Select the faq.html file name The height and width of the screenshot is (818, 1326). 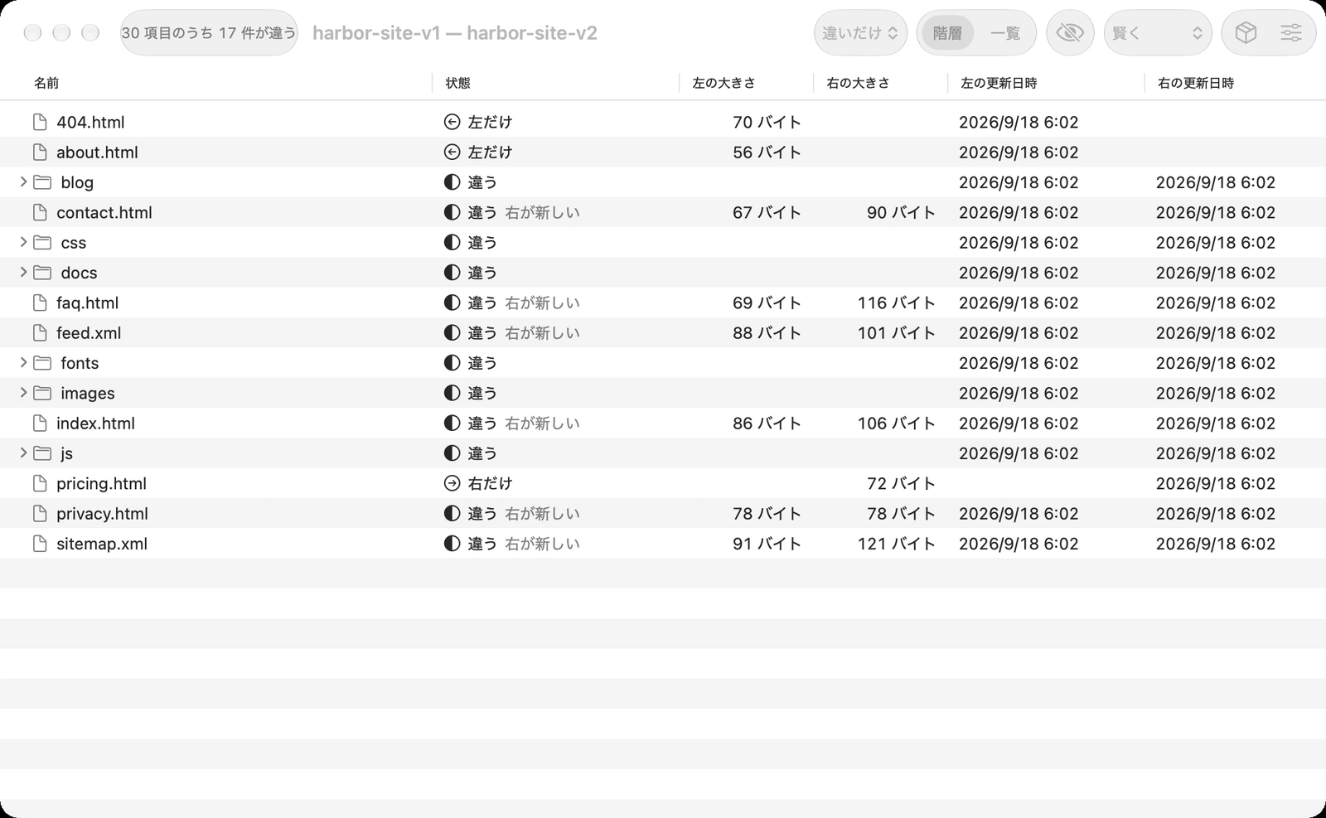[87, 303]
